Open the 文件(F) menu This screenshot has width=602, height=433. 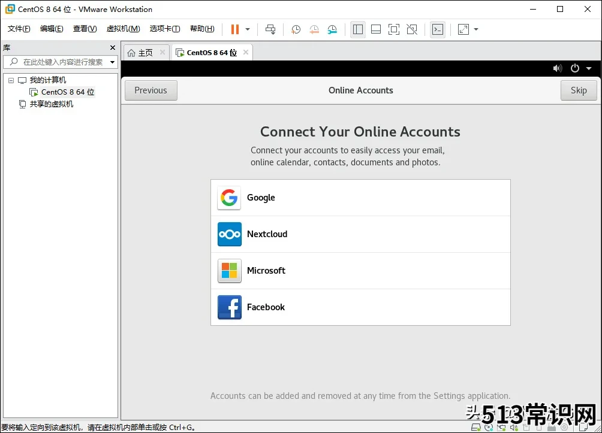coord(19,29)
